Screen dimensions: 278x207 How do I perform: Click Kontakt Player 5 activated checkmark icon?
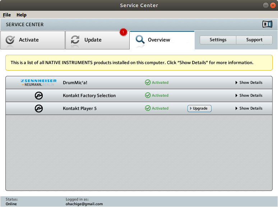click(148, 108)
